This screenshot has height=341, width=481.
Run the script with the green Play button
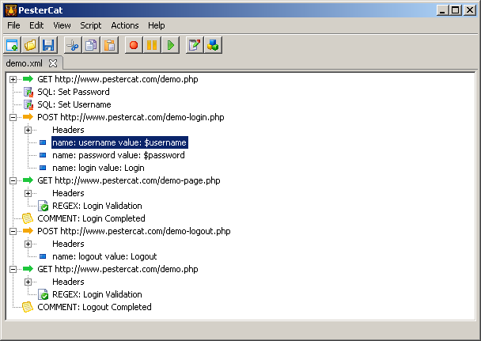coord(170,45)
